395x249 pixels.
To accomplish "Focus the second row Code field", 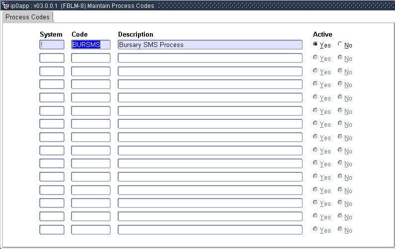I will pos(90,58).
